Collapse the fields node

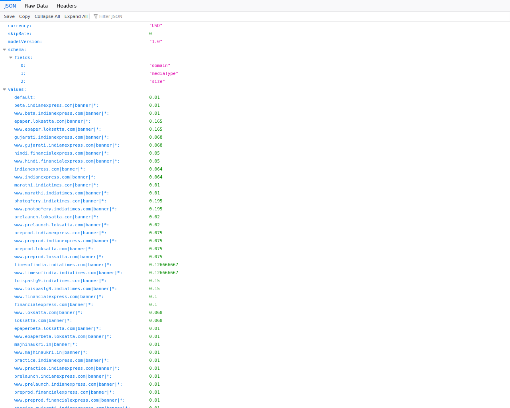[11, 57]
